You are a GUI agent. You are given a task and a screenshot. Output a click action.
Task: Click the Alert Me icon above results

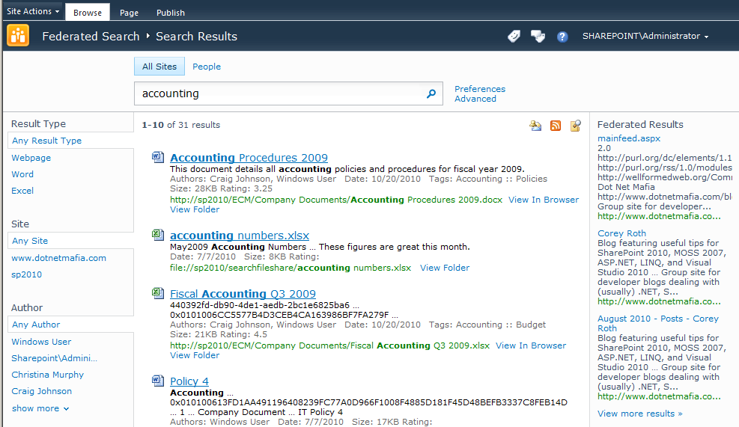pyautogui.click(x=535, y=125)
